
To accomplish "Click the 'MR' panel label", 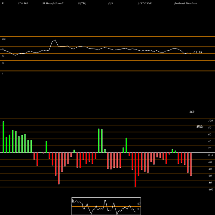I will 192,112.
